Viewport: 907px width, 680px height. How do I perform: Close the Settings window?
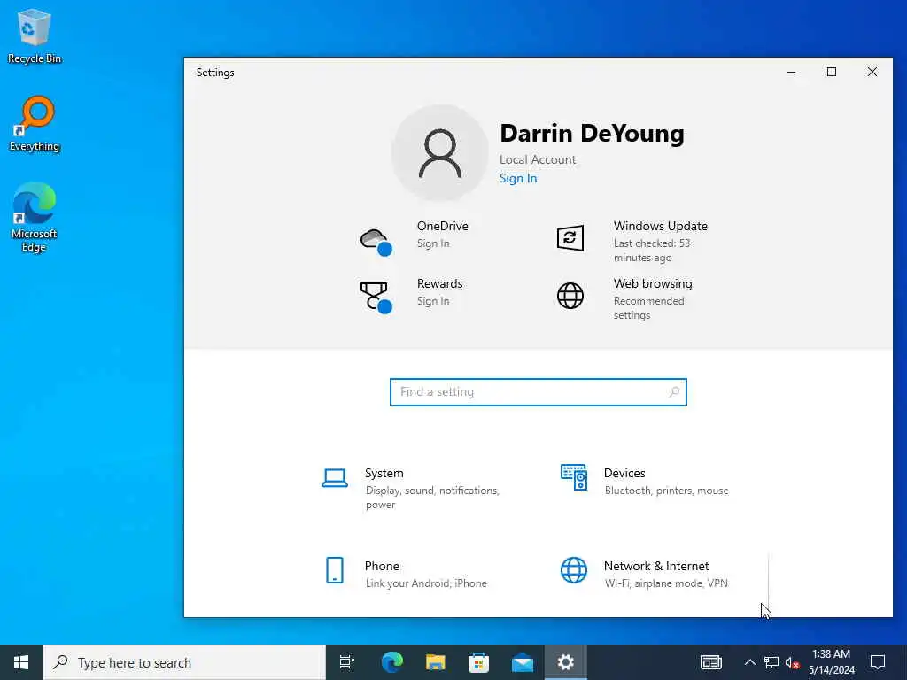[872, 73]
